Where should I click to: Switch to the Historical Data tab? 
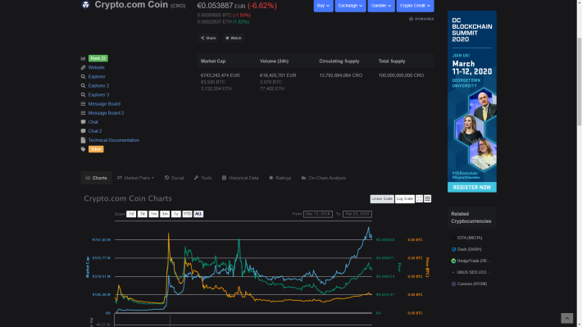pyautogui.click(x=240, y=178)
